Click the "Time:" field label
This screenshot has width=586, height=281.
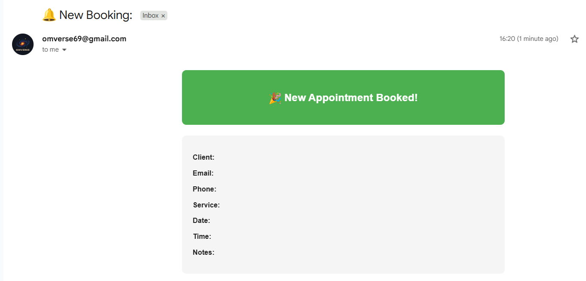pos(202,237)
